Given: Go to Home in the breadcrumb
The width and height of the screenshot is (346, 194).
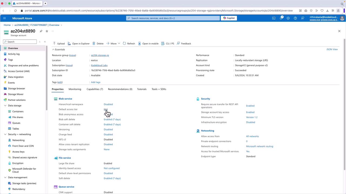Looking at the screenshot, I should 7,25.
